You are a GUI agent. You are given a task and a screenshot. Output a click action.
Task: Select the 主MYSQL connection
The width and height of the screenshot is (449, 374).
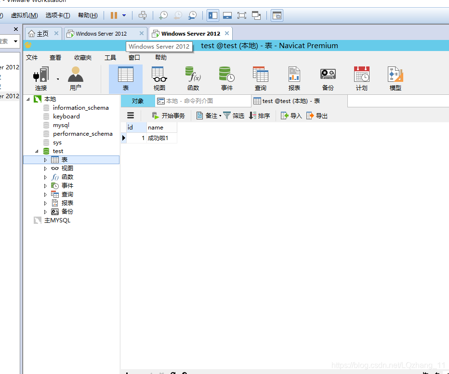click(57, 220)
